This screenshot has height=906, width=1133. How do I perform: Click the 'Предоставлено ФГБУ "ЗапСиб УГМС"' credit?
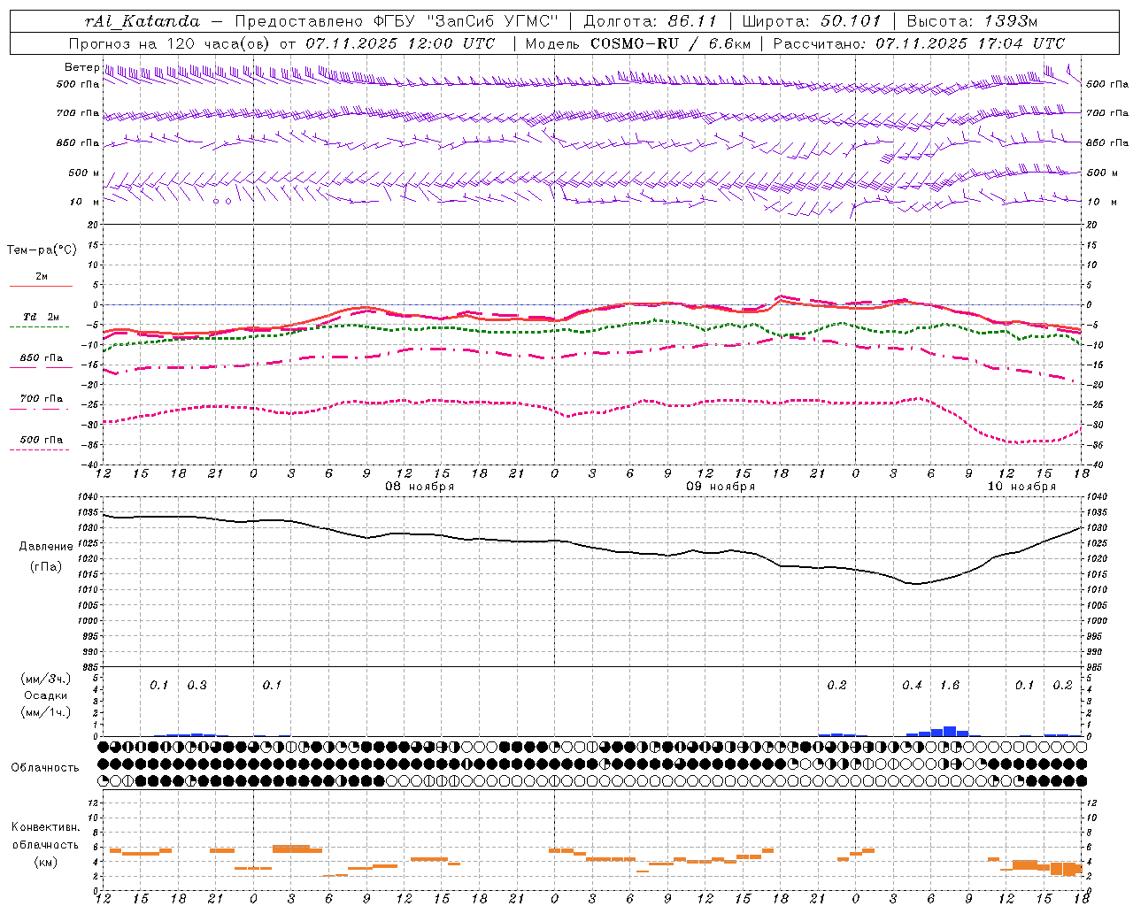(x=397, y=21)
